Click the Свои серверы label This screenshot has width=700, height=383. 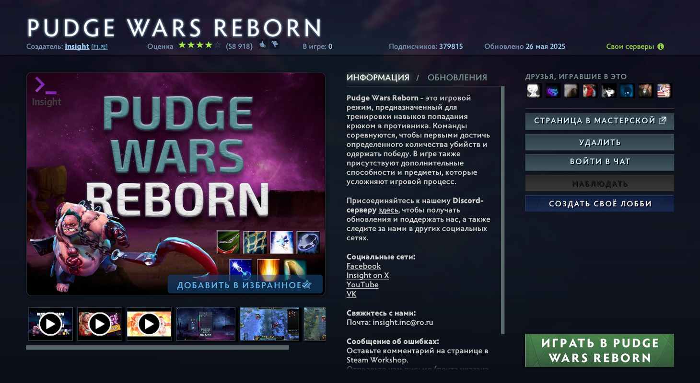630,46
